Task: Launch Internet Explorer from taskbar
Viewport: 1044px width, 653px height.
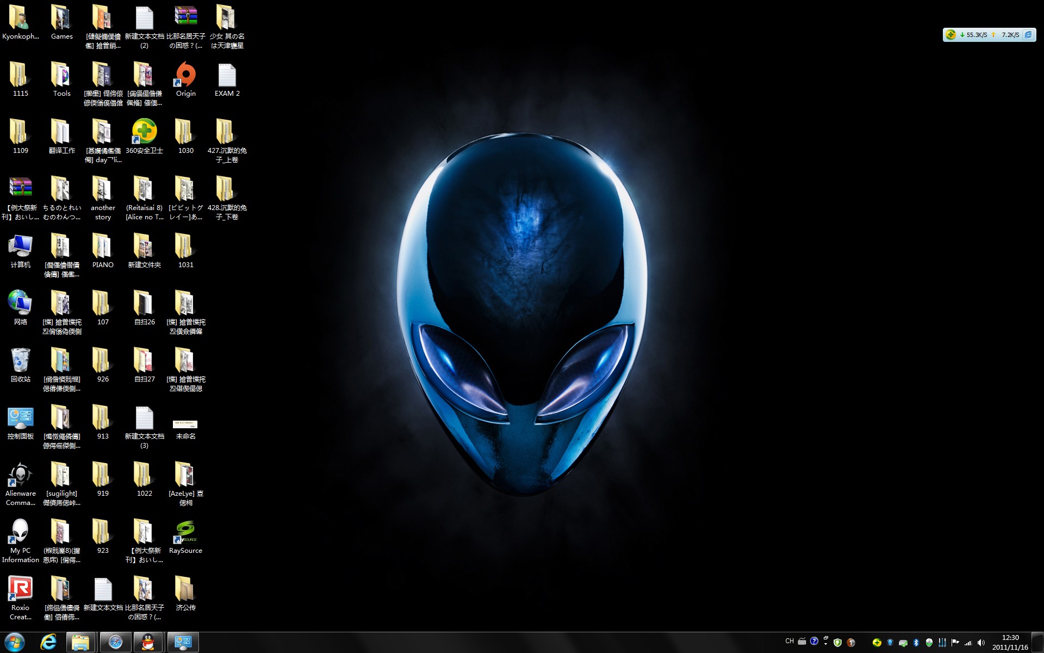Action: coord(48,643)
